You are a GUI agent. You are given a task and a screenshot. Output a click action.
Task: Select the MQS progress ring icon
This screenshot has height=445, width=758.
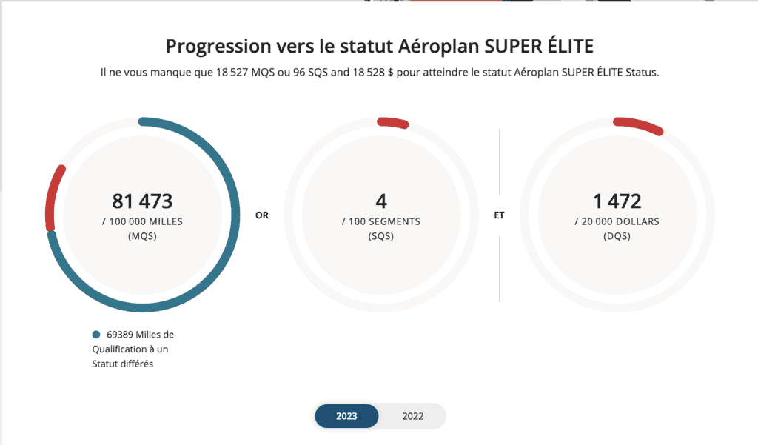coord(144,215)
